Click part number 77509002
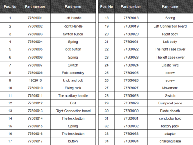The width and height of the screenshot is (193, 145). (x=35, y=26)
